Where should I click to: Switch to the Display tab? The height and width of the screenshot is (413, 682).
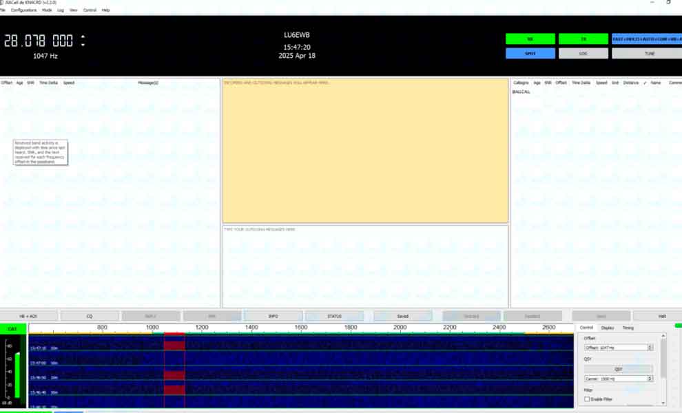point(607,328)
